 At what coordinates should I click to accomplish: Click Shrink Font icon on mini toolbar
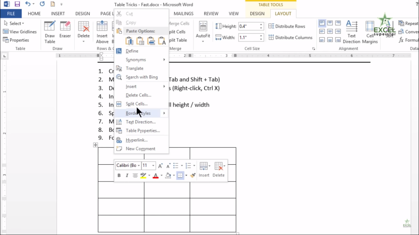[x=168, y=166]
